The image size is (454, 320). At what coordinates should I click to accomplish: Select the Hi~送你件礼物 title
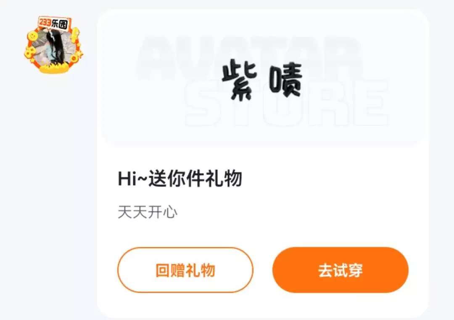click(x=180, y=179)
